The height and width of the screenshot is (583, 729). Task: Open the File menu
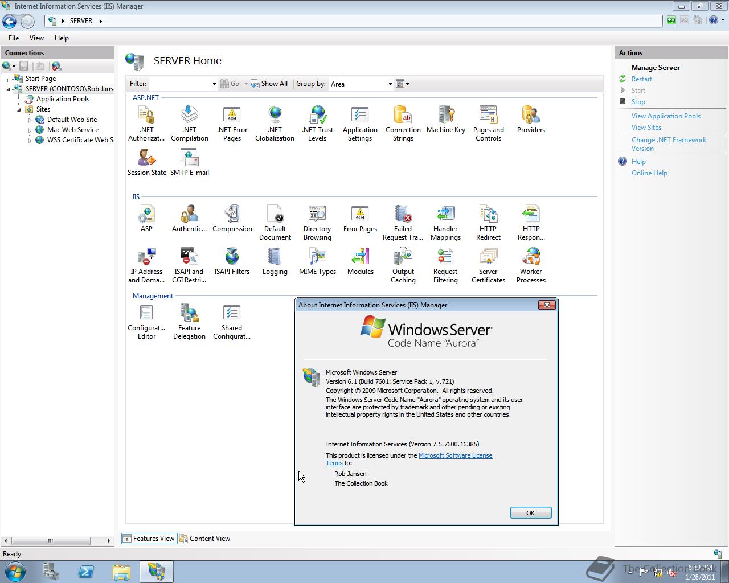(x=14, y=38)
